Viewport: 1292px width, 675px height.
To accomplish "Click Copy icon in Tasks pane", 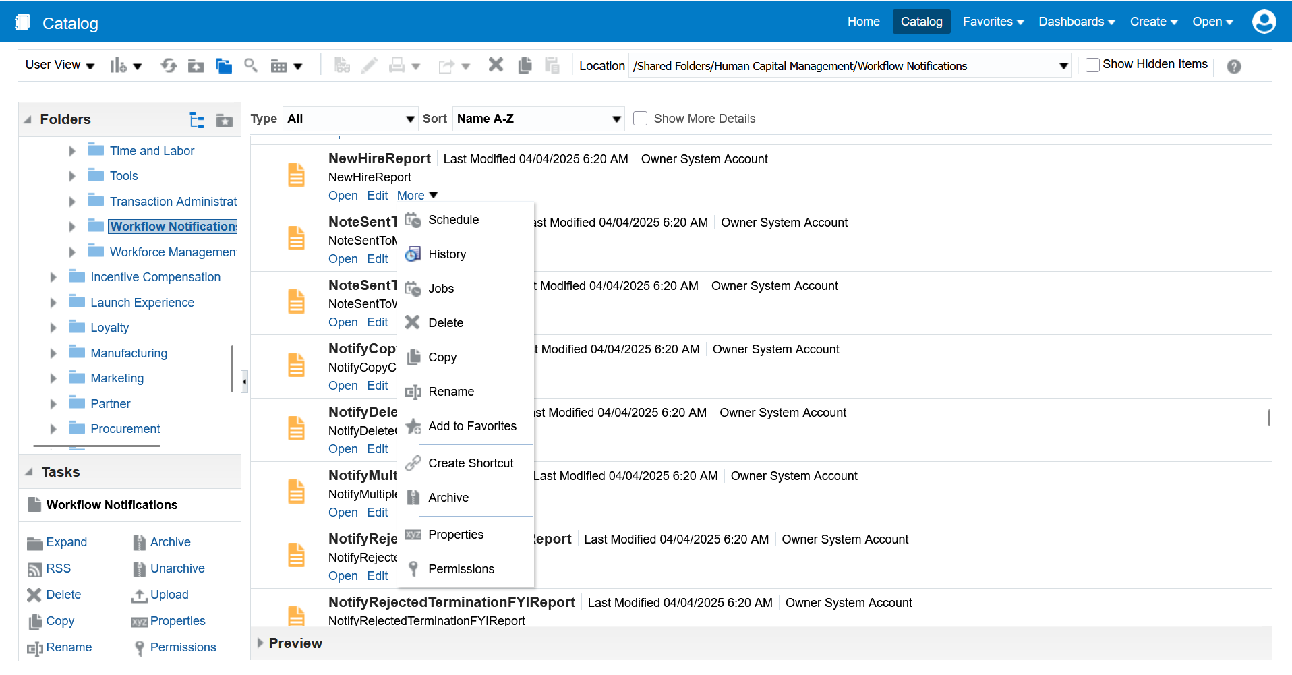I will pyautogui.click(x=35, y=622).
